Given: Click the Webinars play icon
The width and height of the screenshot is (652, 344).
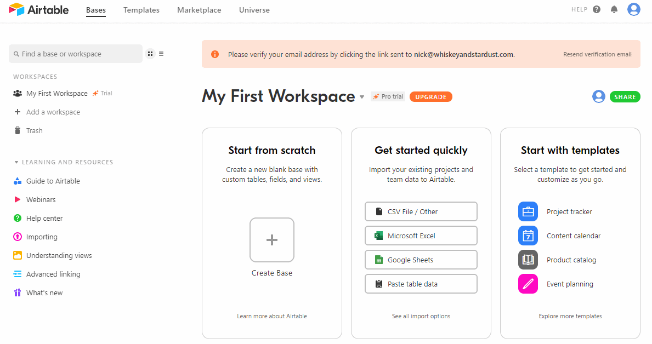Looking at the screenshot, I should tap(18, 199).
